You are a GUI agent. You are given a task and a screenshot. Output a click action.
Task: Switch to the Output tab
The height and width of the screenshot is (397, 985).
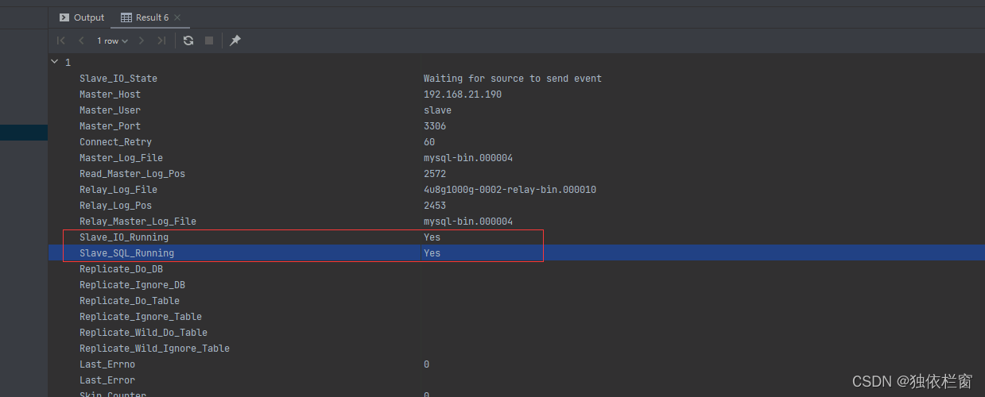[x=82, y=17]
